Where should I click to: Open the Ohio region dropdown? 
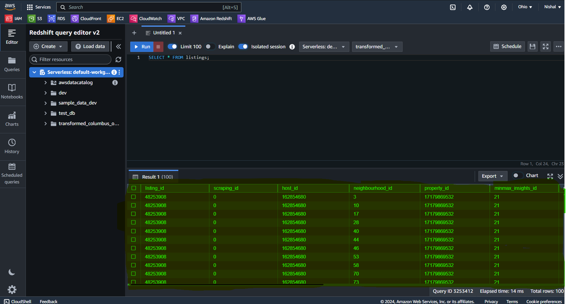click(525, 7)
